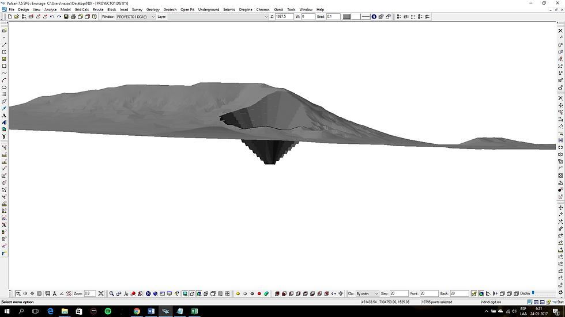This screenshot has height=317, width=565.
Task: Click the Grad input field
Action: pyautogui.click(x=333, y=17)
